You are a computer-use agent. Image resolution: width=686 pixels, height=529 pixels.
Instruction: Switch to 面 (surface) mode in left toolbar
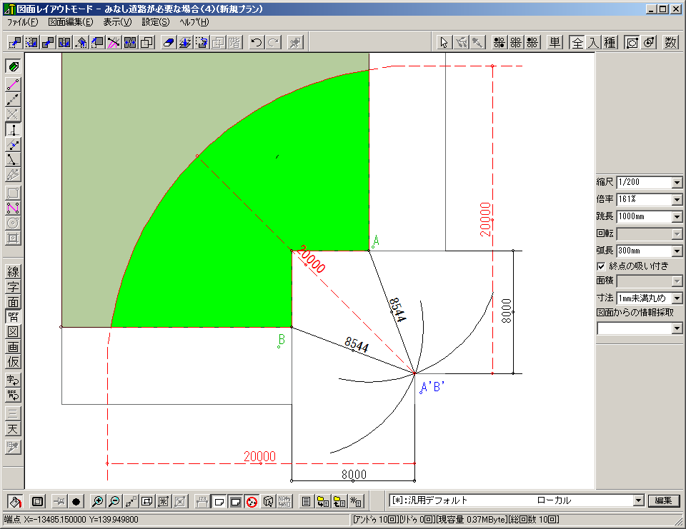13,302
